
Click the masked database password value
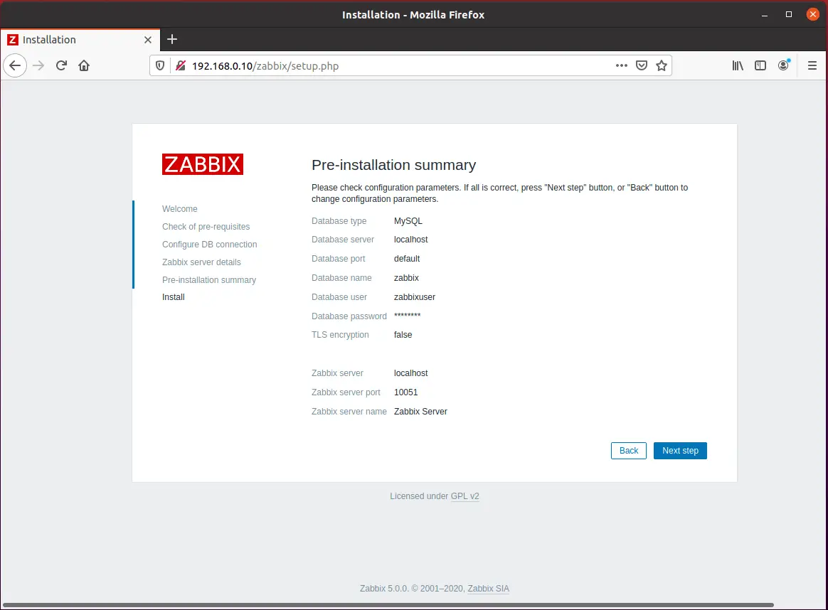[407, 316]
